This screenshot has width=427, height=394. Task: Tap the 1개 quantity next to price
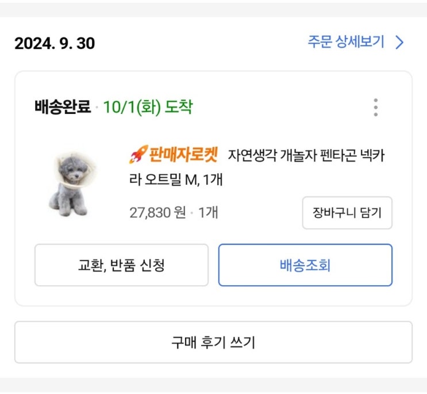tap(208, 213)
